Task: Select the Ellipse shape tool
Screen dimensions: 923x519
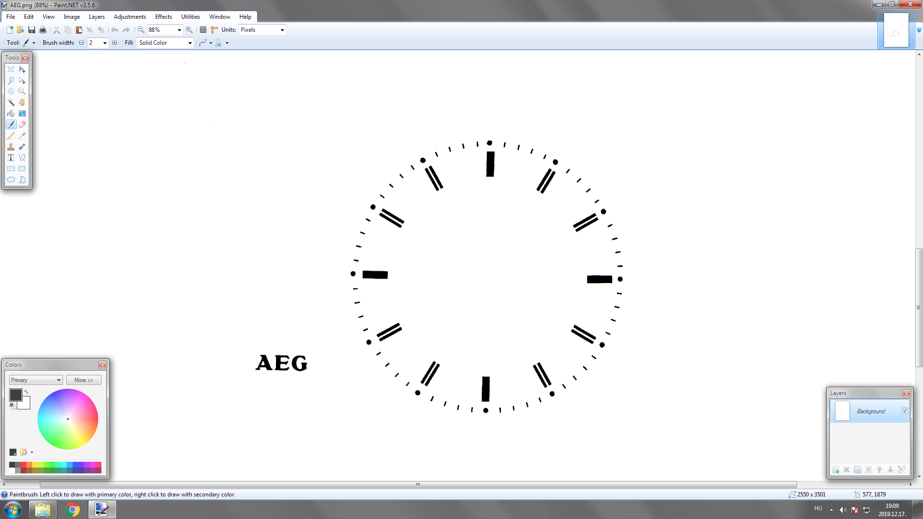Action: coord(11,180)
